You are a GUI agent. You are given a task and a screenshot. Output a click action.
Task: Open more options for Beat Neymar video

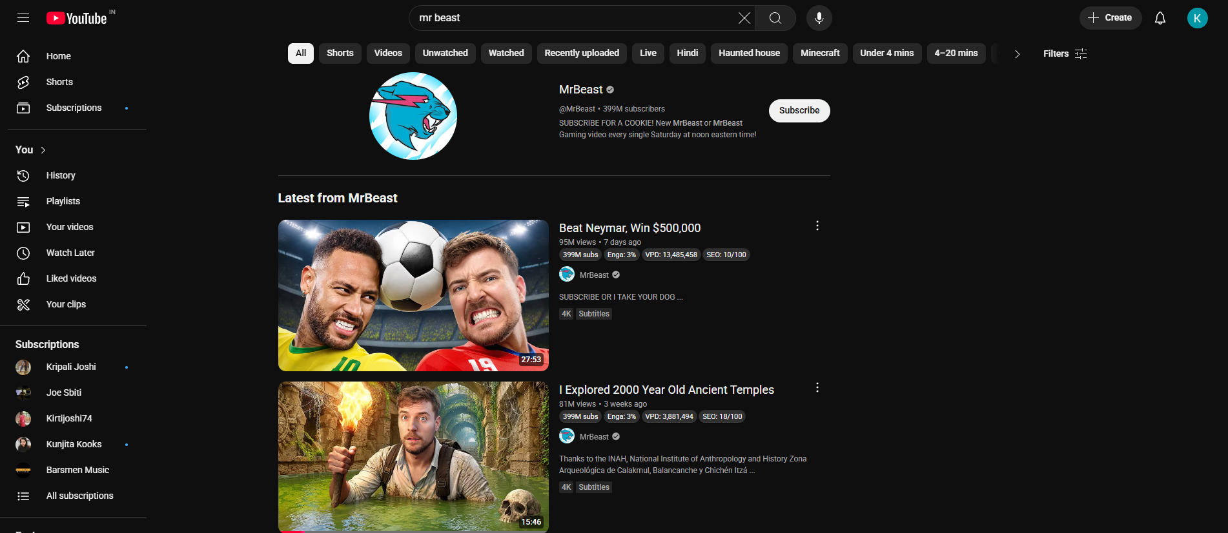pos(817,226)
